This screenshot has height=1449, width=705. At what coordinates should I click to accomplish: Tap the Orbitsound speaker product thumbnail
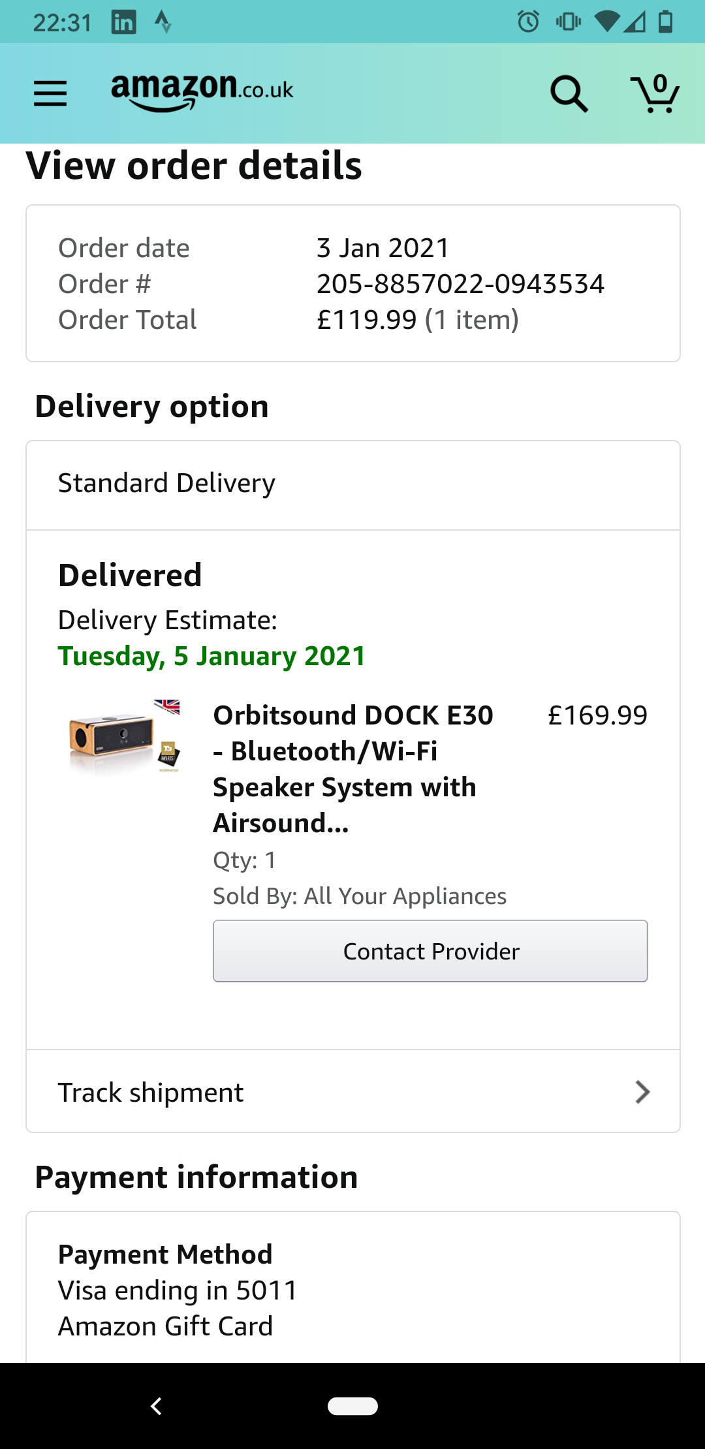(125, 737)
